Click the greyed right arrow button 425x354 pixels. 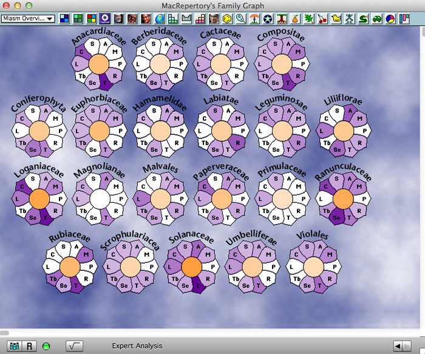coord(407,346)
